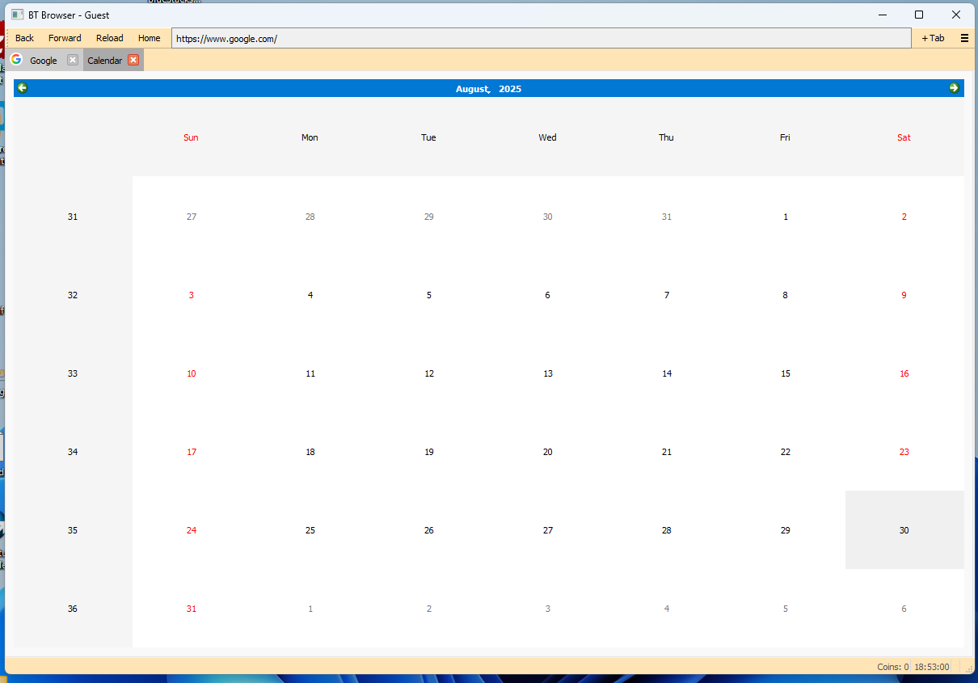Viewport: 978px width, 683px height.
Task: Click the August month label in the header
Action: pos(473,89)
